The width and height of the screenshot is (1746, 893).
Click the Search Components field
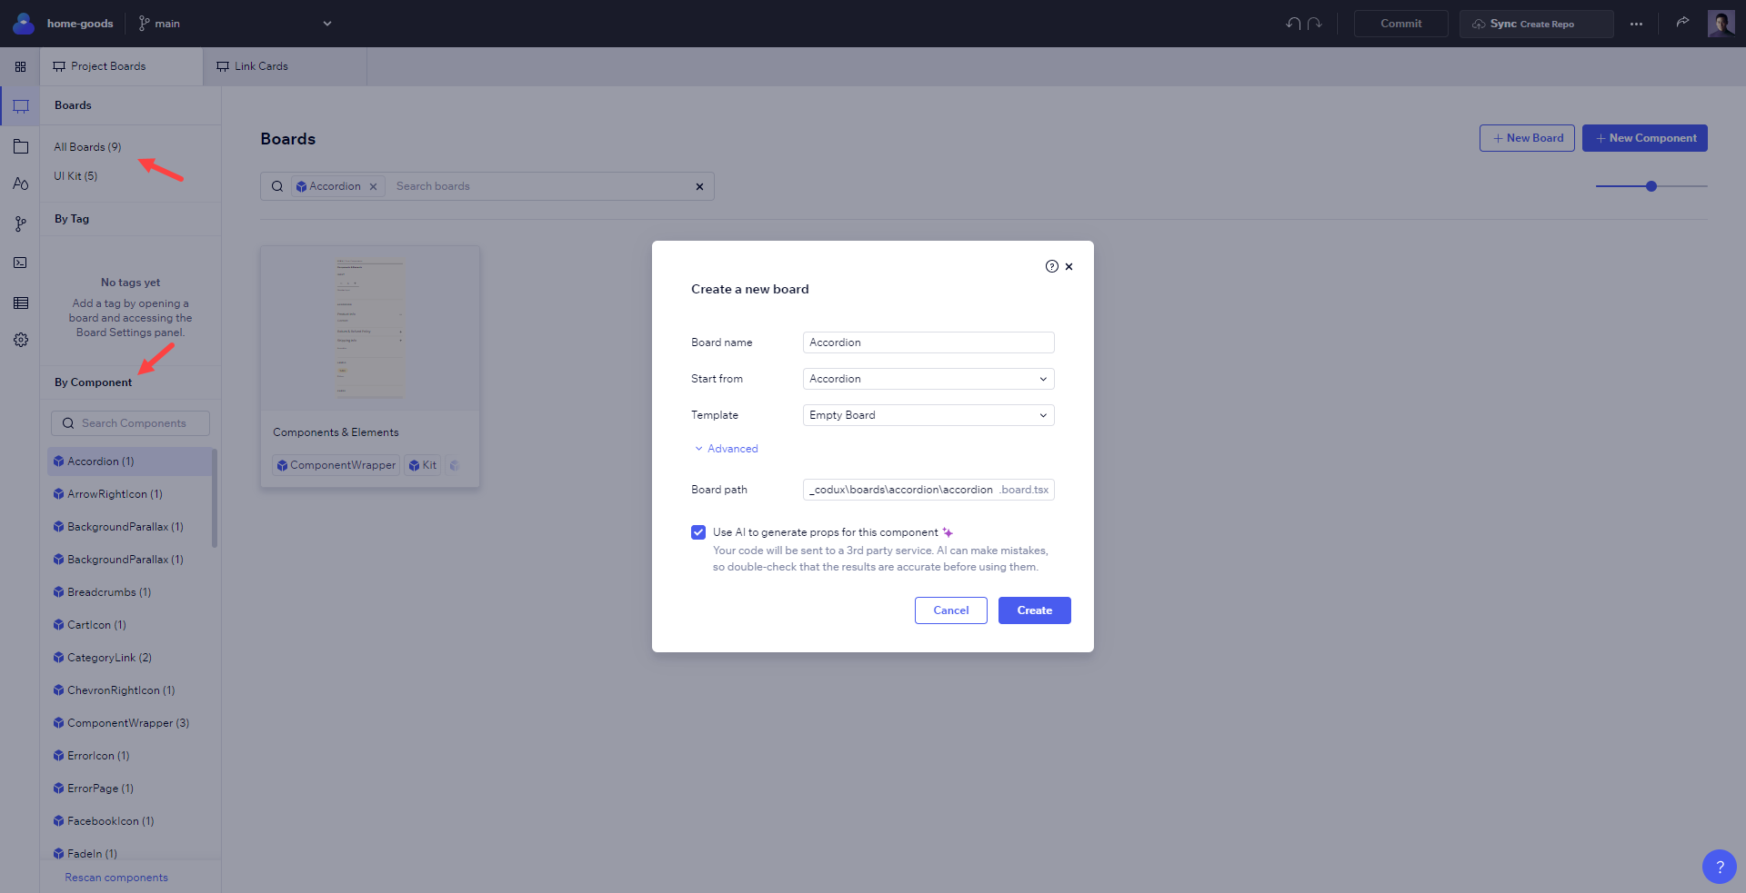pos(130,423)
